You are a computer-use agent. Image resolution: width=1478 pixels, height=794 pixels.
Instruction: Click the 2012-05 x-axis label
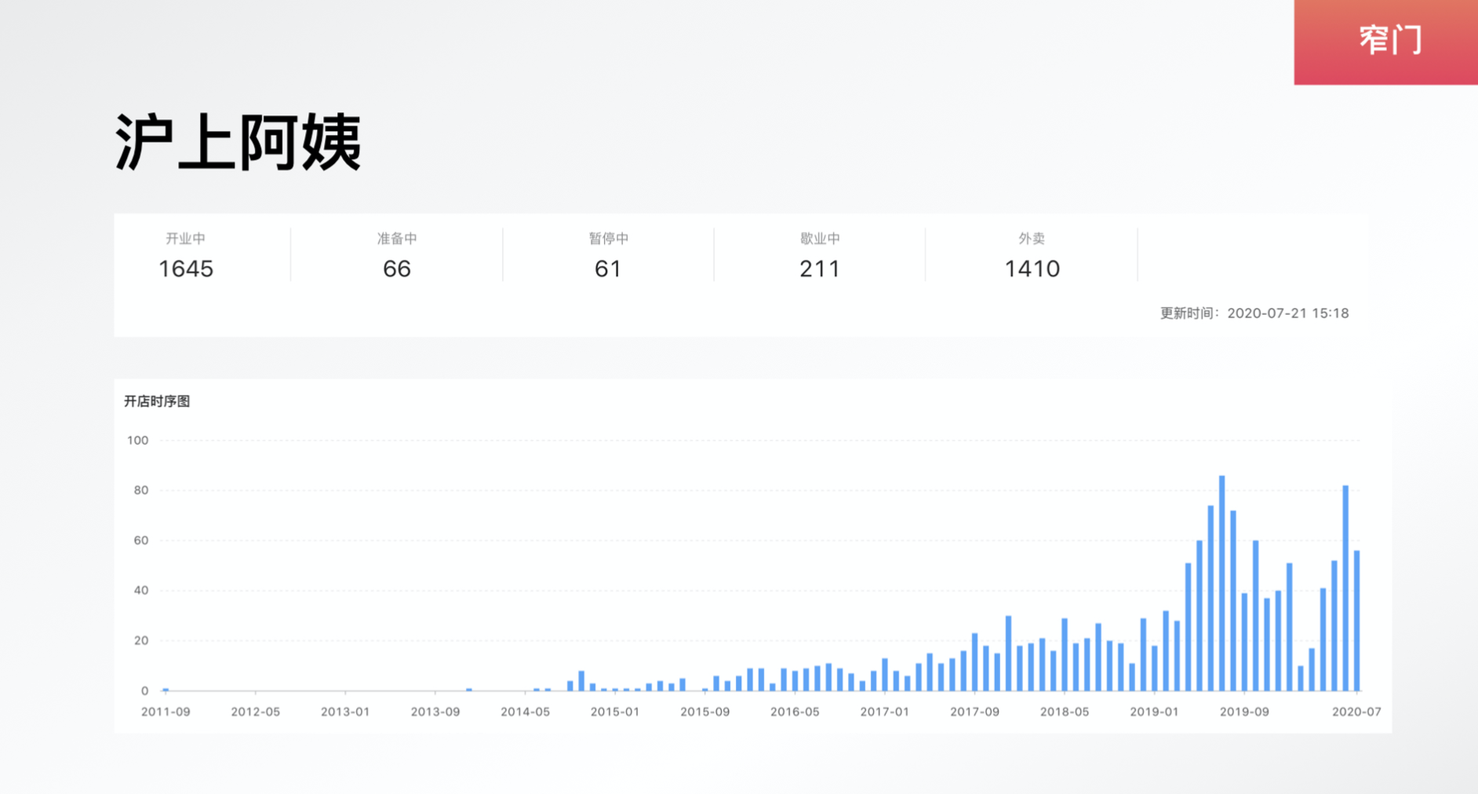tap(256, 712)
